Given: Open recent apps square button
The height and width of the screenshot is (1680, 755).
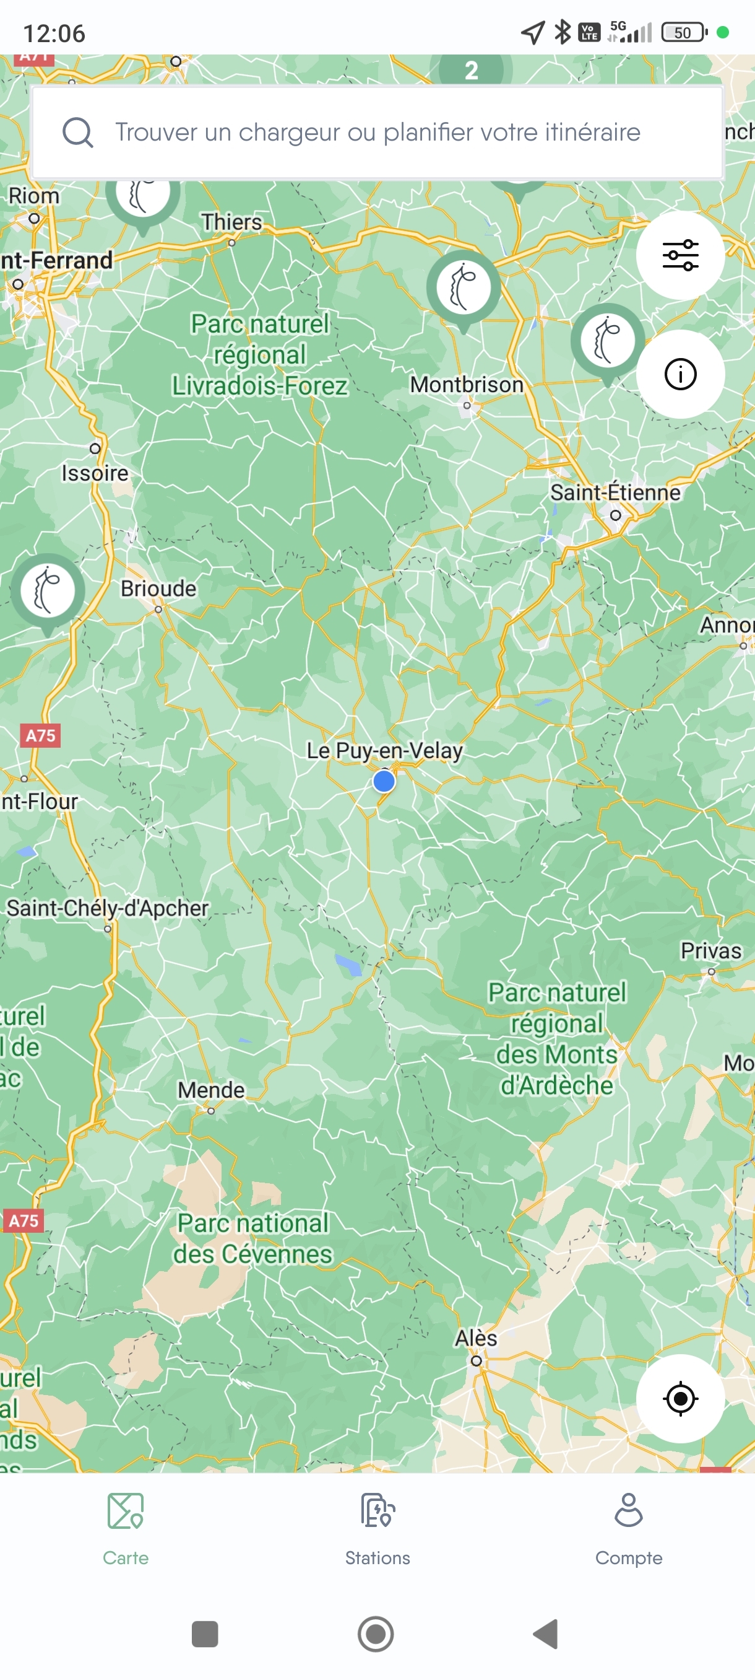Looking at the screenshot, I should click(205, 1634).
